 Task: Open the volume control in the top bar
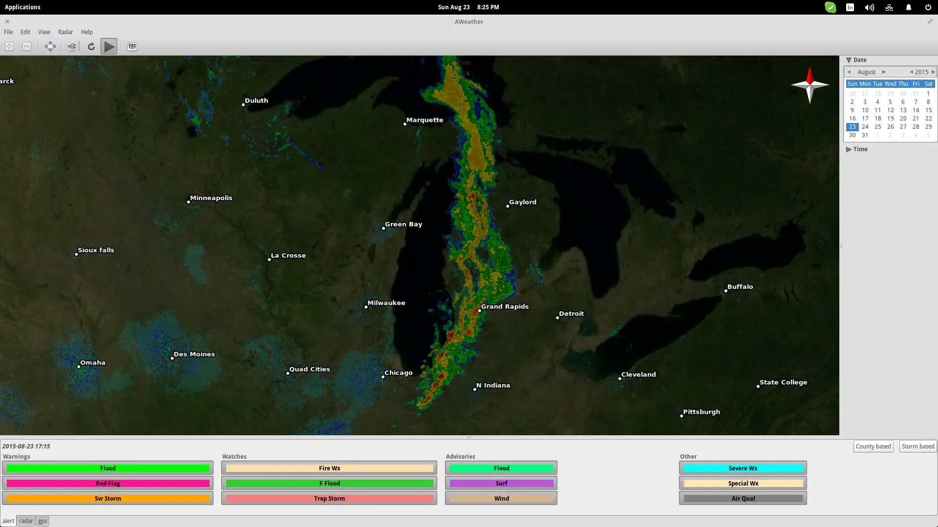coord(870,7)
